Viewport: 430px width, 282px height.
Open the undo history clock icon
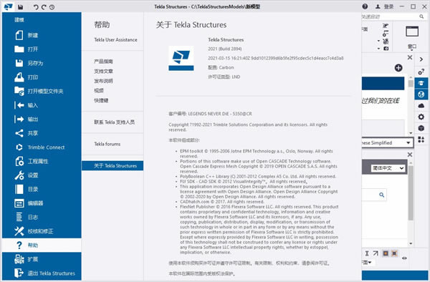52,7
